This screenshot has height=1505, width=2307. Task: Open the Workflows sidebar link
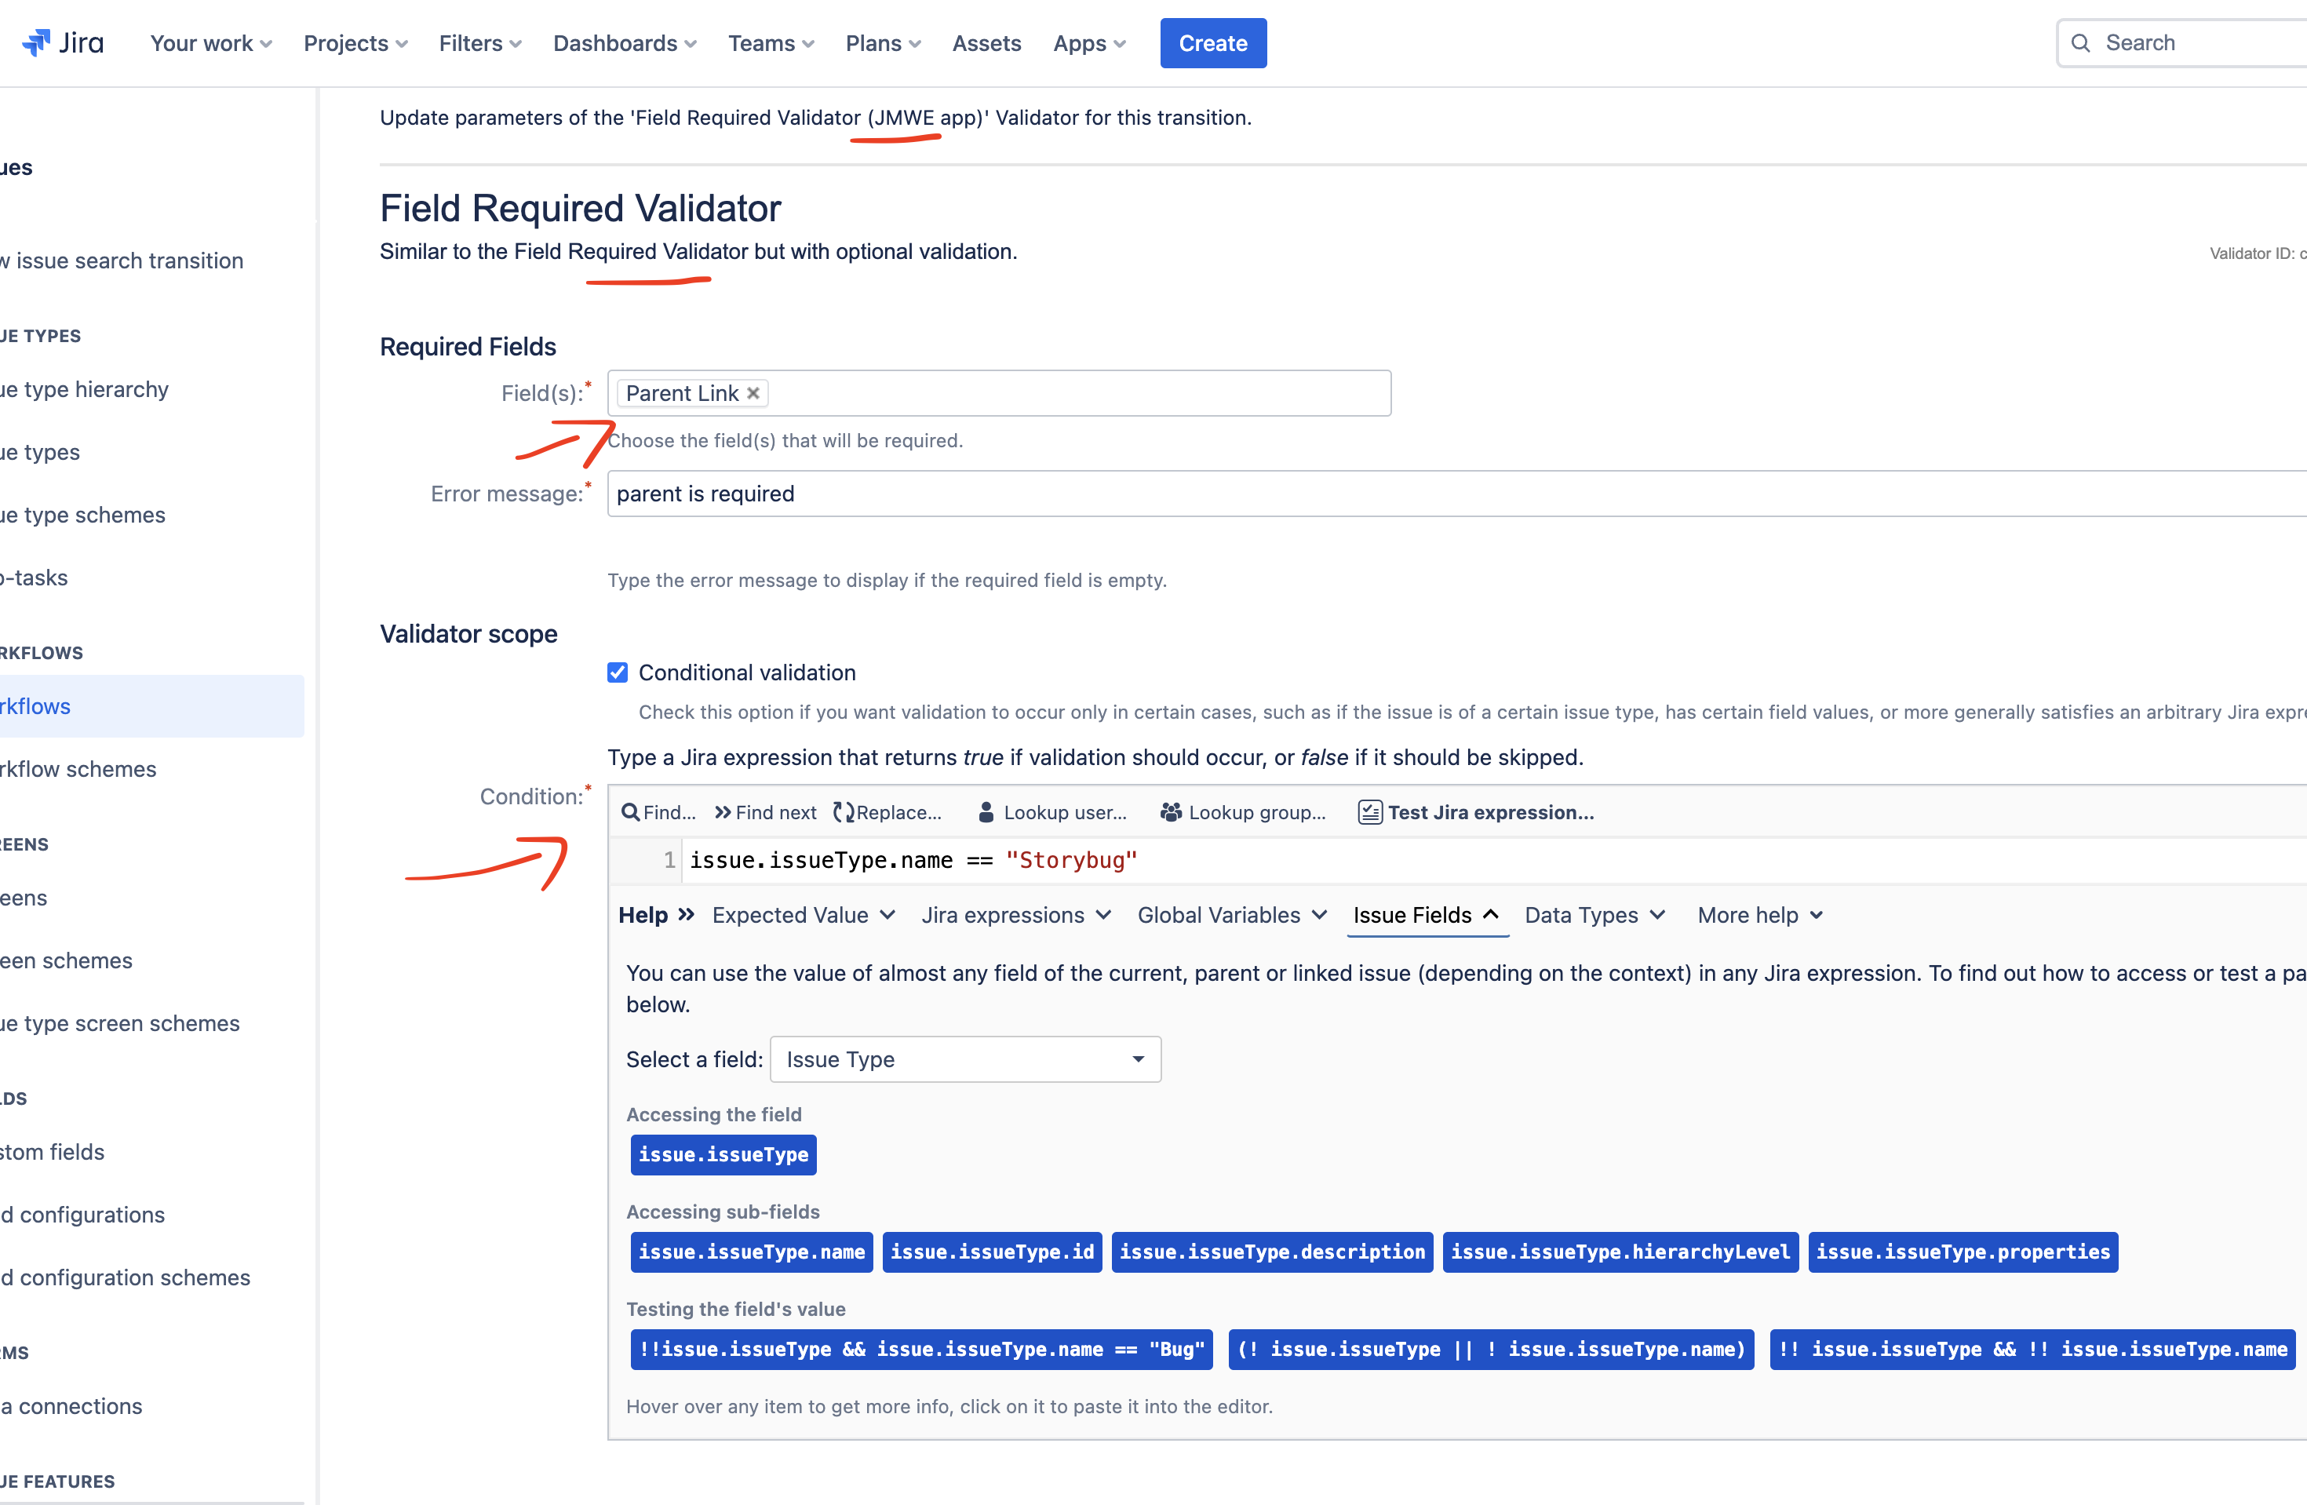(35, 705)
